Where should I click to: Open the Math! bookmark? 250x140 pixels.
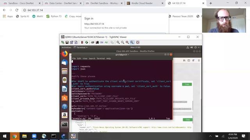[x=37, y=16]
